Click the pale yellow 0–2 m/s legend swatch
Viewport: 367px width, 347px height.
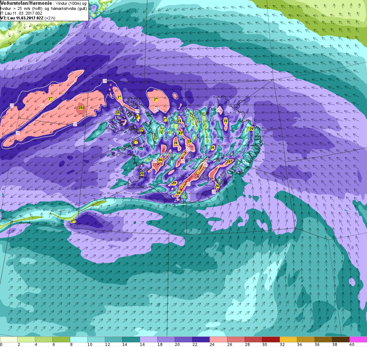click(x=9, y=340)
